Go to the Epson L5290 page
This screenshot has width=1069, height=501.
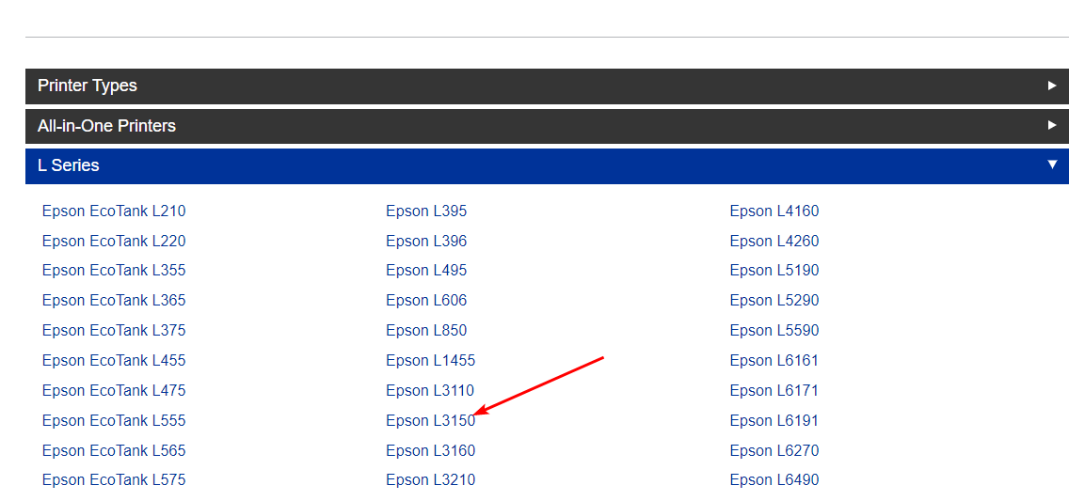[x=774, y=300]
